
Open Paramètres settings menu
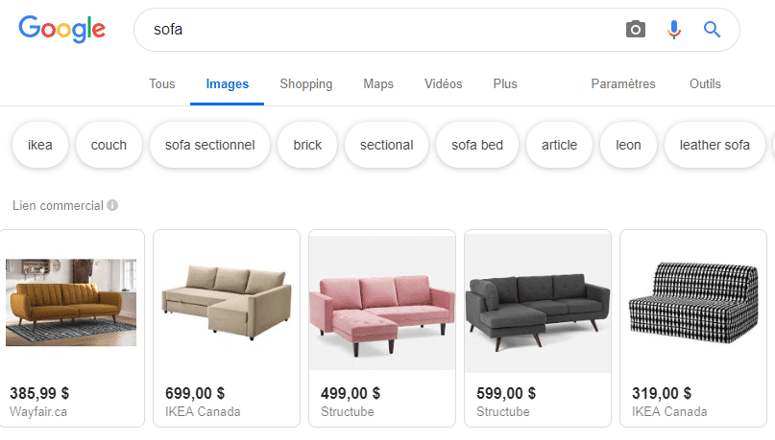(623, 84)
